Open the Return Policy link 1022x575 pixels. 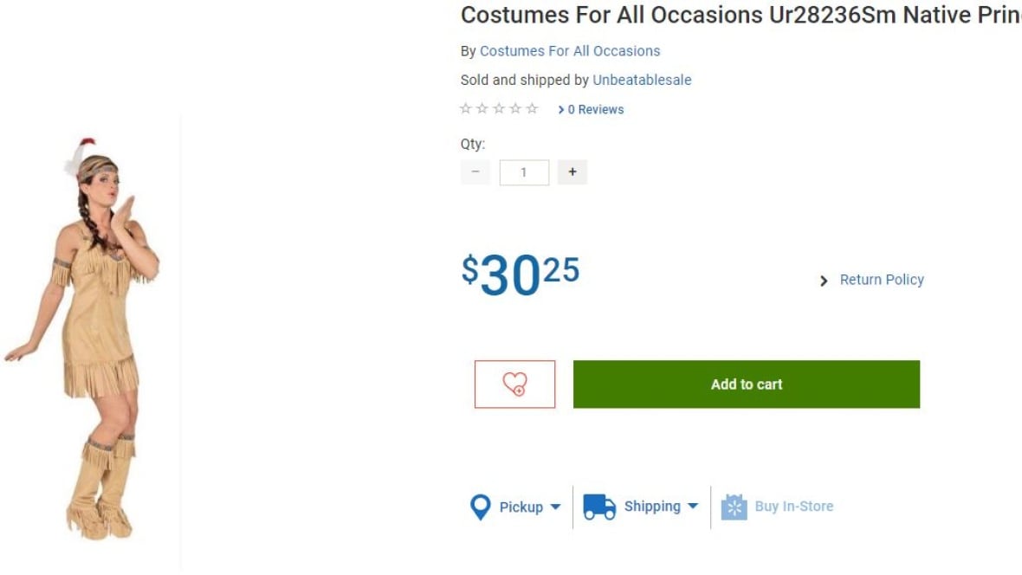pyautogui.click(x=882, y=280)
